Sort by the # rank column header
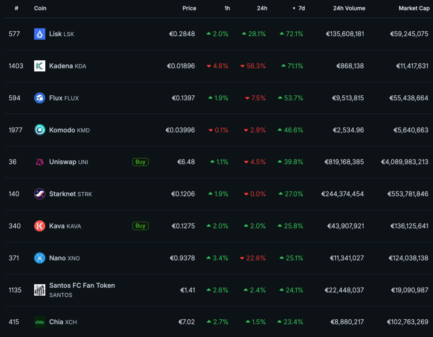The width and height of the screenshot is (433, 337). [x=16, y=8]
